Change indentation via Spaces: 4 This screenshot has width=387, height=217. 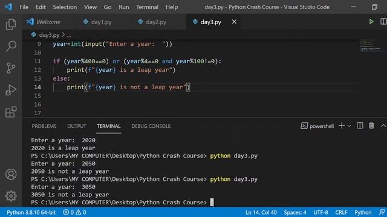(x=295, y=212)
